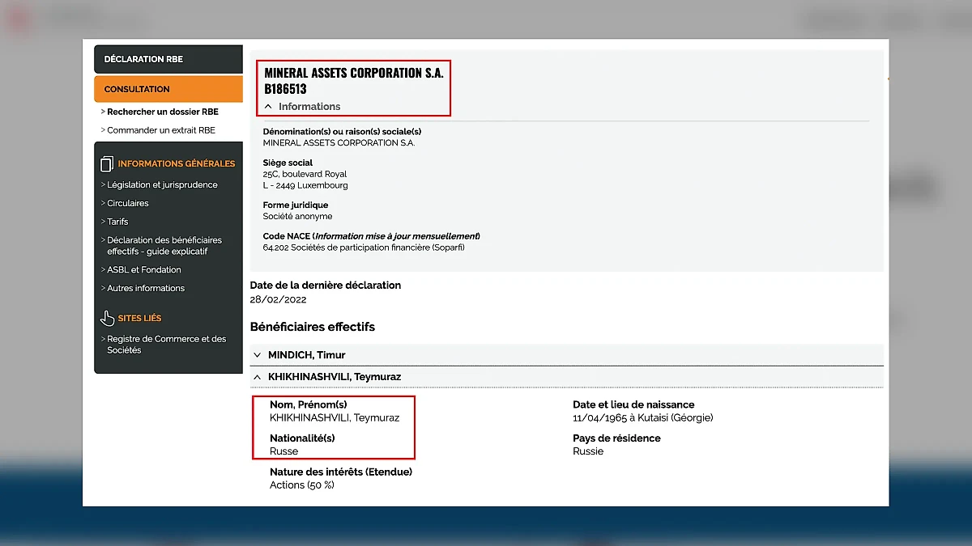Click the Sites Liés section header text
Screen dimensions: 972x546
(x=139, y=318)
